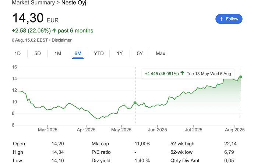Click the Jul 2025 axis label
The height and width of the screenshot is (163, 254).
[x=194, y=130]
